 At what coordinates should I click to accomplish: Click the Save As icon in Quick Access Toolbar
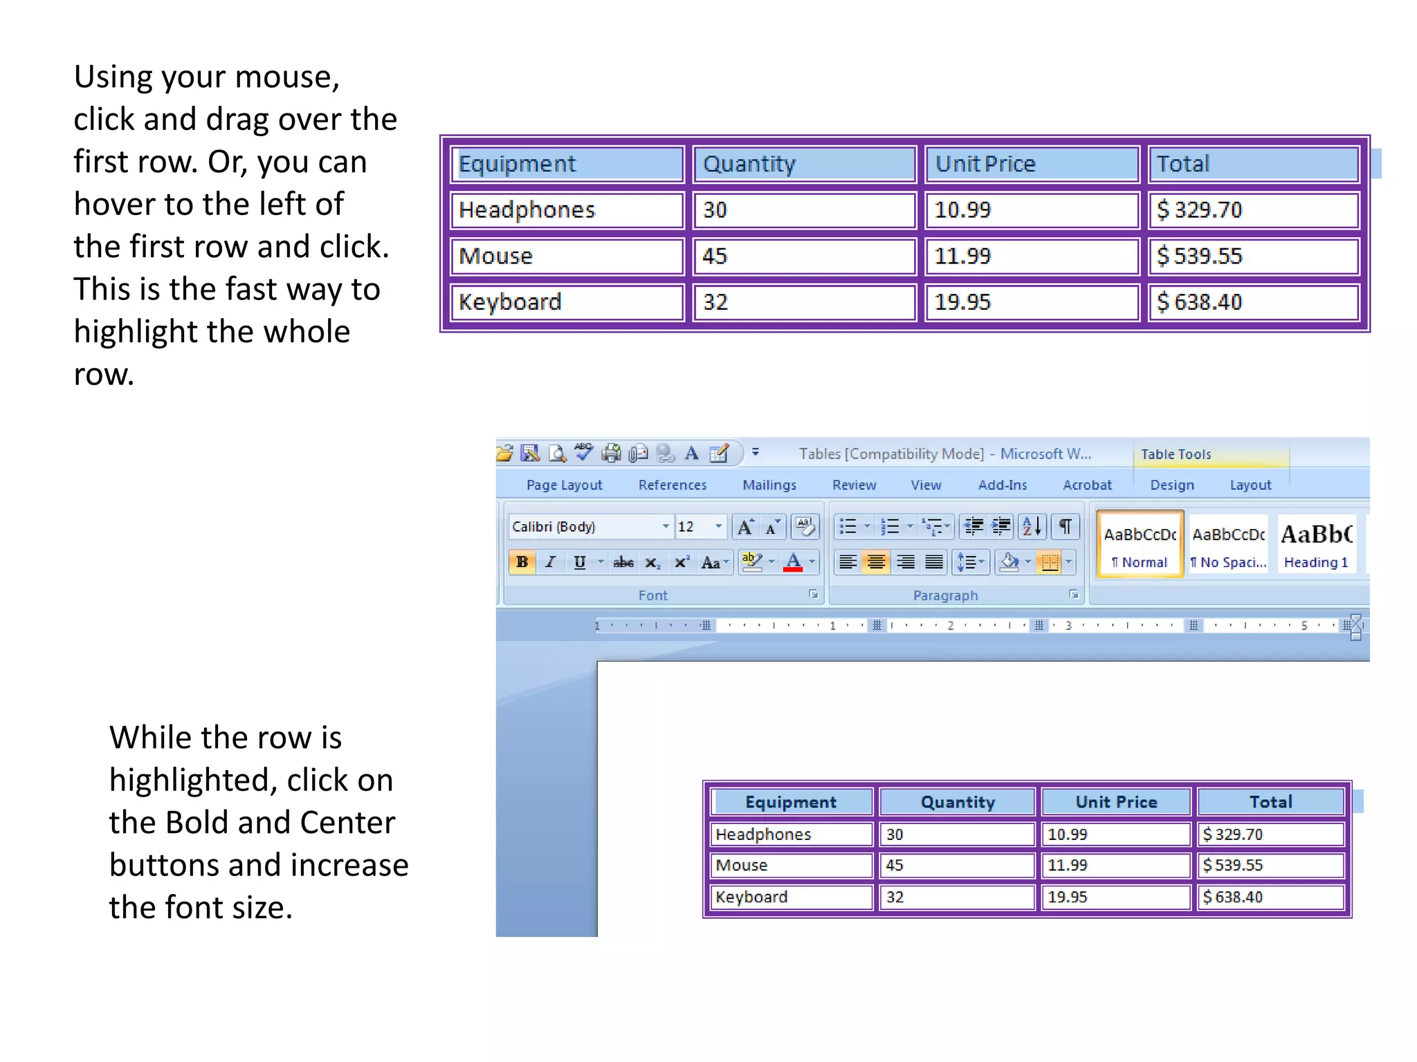pos(530,454)
